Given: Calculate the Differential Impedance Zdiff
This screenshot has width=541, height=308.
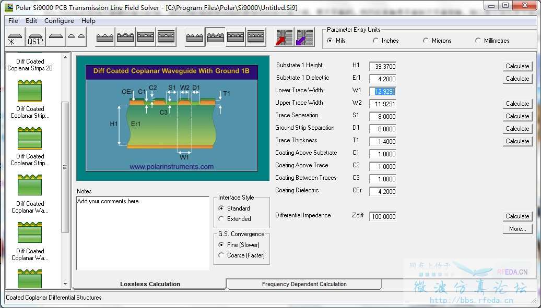Looking at the screenshot, I should [x=517, y=216].
